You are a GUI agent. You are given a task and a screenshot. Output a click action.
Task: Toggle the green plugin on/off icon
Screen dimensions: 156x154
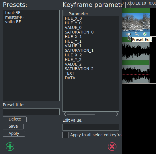(x=145, y=34)
